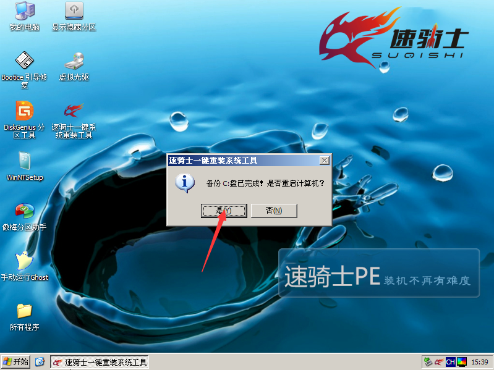Click the hardware tray icon left of the 速骑士 tray icon
The image size is (494, 370).
[x=428, y=362]
